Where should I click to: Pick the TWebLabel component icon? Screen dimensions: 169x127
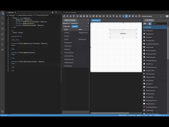pyautogui.click(x=144, y=31)
